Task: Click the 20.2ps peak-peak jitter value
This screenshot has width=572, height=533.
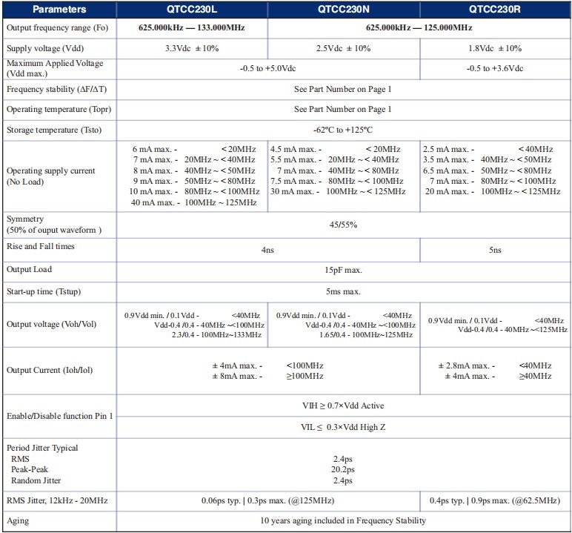Action: (342, 469)
